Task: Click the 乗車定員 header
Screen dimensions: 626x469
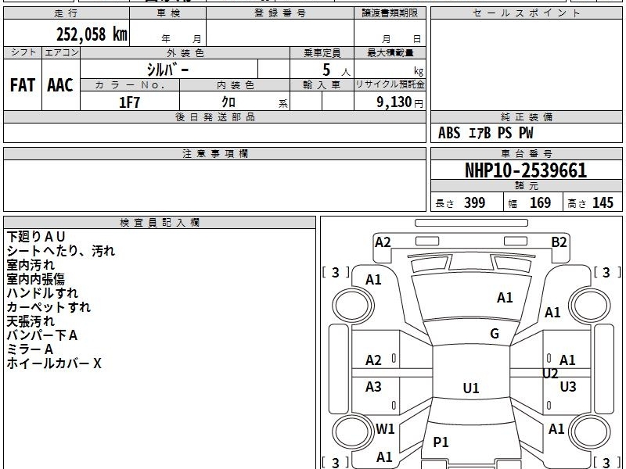Action: click(322, 52)
